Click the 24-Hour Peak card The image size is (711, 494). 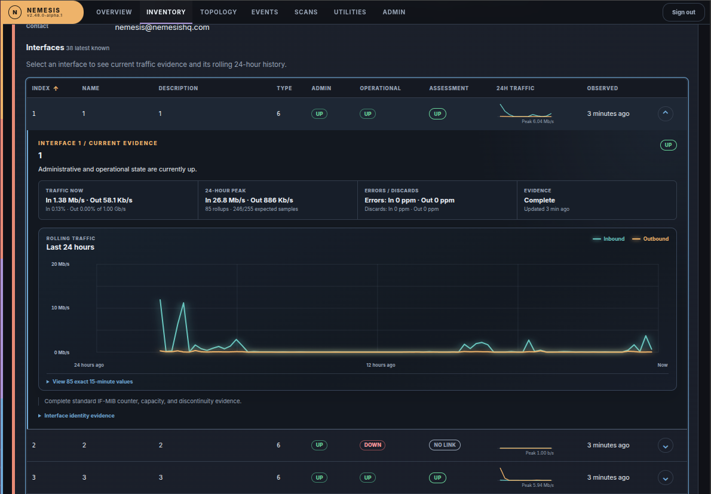pos(277,200)
